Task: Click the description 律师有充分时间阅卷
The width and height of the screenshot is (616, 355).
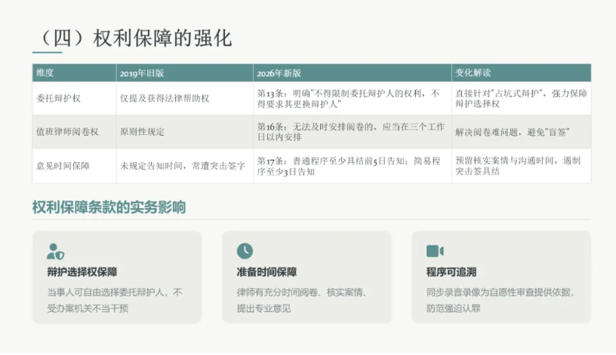Action: pyautogui.click(x=301, y=300)
